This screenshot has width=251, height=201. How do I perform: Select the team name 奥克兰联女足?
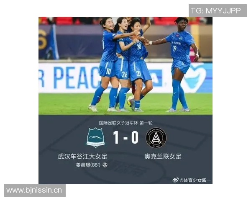tap(163, 157)
